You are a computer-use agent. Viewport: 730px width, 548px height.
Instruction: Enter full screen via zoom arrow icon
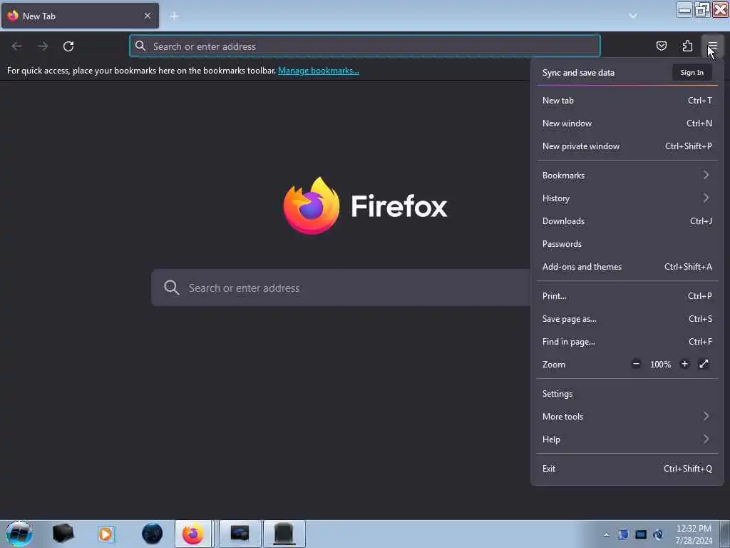704,364
